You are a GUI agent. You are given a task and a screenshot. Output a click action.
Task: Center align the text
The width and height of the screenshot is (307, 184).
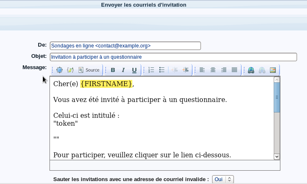coord(213,70)
